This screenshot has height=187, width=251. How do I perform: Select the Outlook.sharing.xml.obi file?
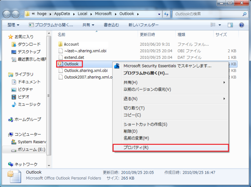point(86,70)
